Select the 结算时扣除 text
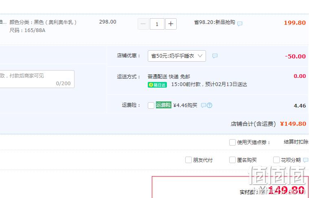The height and width of the screenshot is (198, 309). (296, 142)
